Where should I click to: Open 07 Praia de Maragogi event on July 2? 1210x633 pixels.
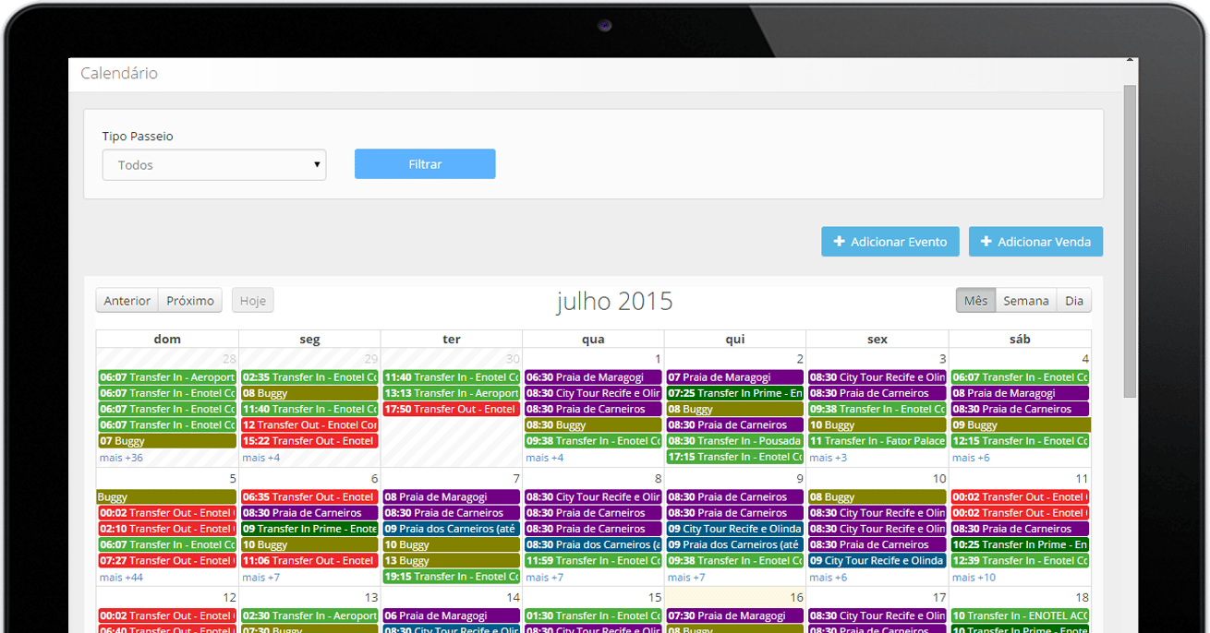click(735, 377)
